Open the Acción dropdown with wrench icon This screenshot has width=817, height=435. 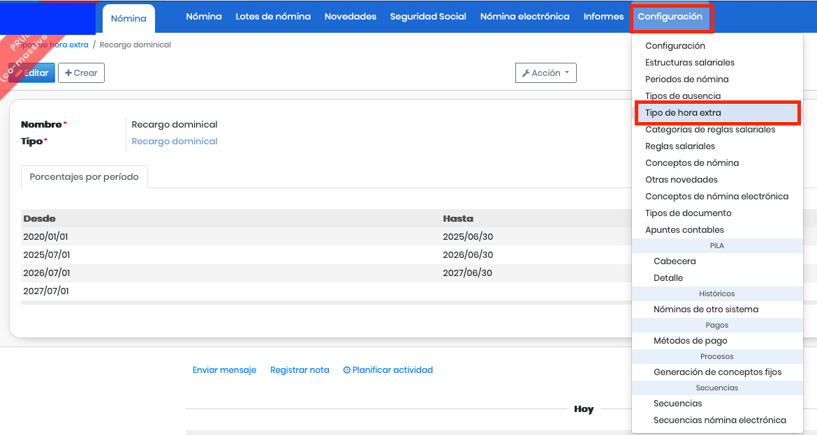(x=545, y=73)
